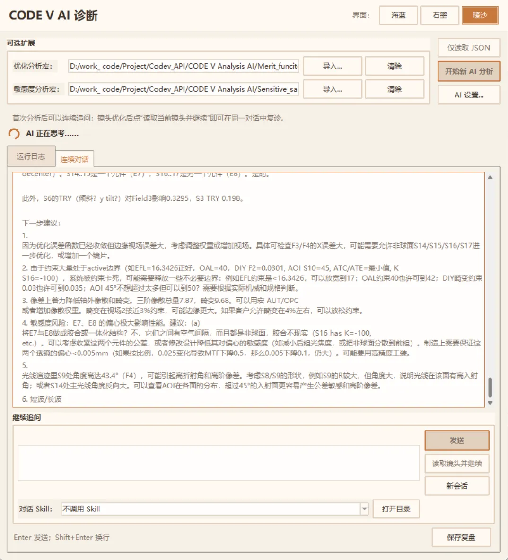The width and height of the screenshot is (508, 560).
Task: Open the 运行日志 tab
Action: click(x=31, y=156)
